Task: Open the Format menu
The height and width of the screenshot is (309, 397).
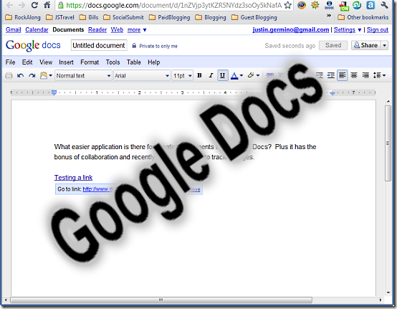Action: tap(90, 62)
